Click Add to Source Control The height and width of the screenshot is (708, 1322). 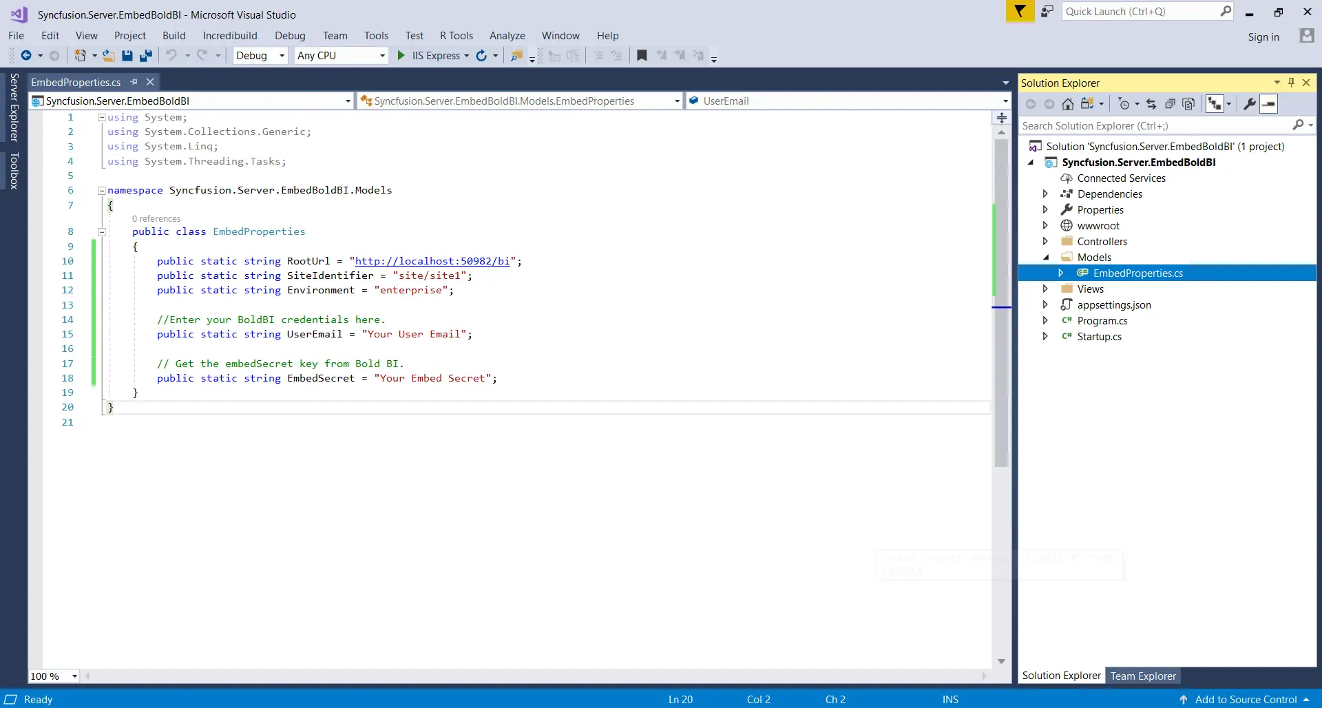[1246, 700]
